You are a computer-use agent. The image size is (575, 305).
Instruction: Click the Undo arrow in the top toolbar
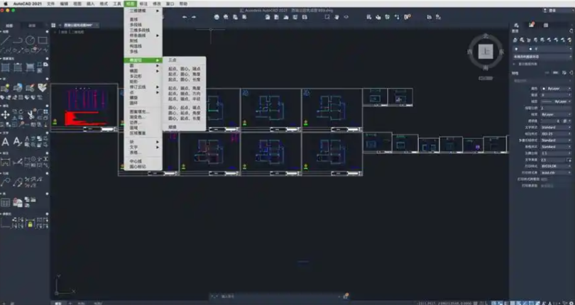coord(185,17)
